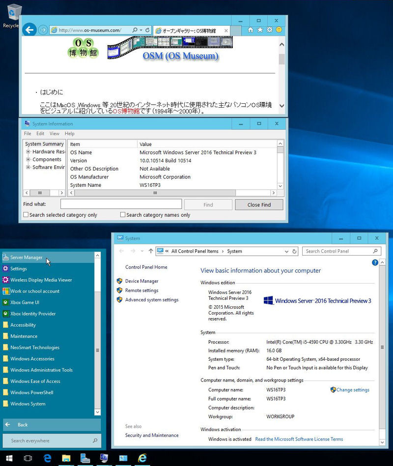The width and height of the screenshot is (393, 466).
Task: Click the Find what input field
Action: 121,204
